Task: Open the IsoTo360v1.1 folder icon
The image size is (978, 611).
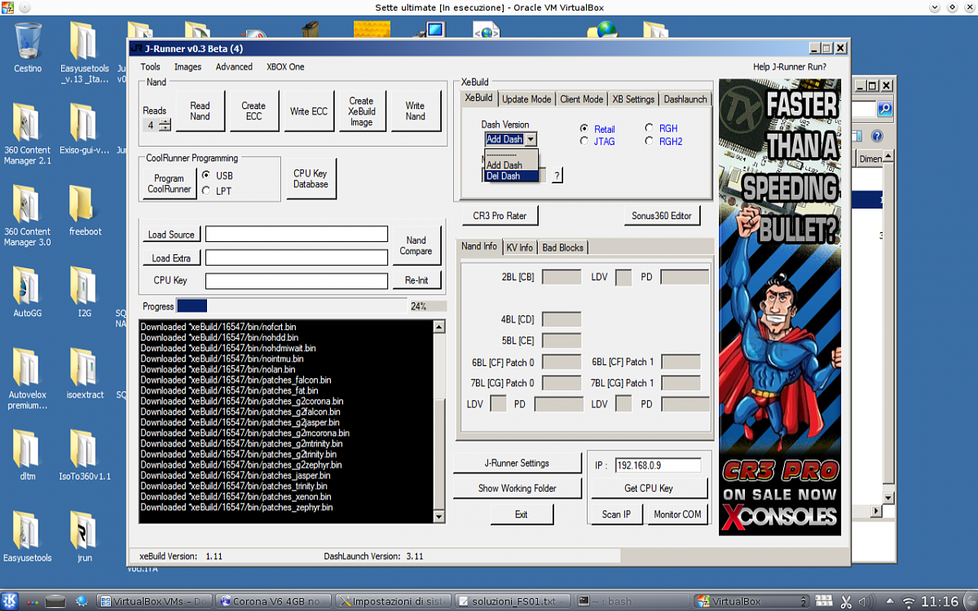Action: pos(83,449)
